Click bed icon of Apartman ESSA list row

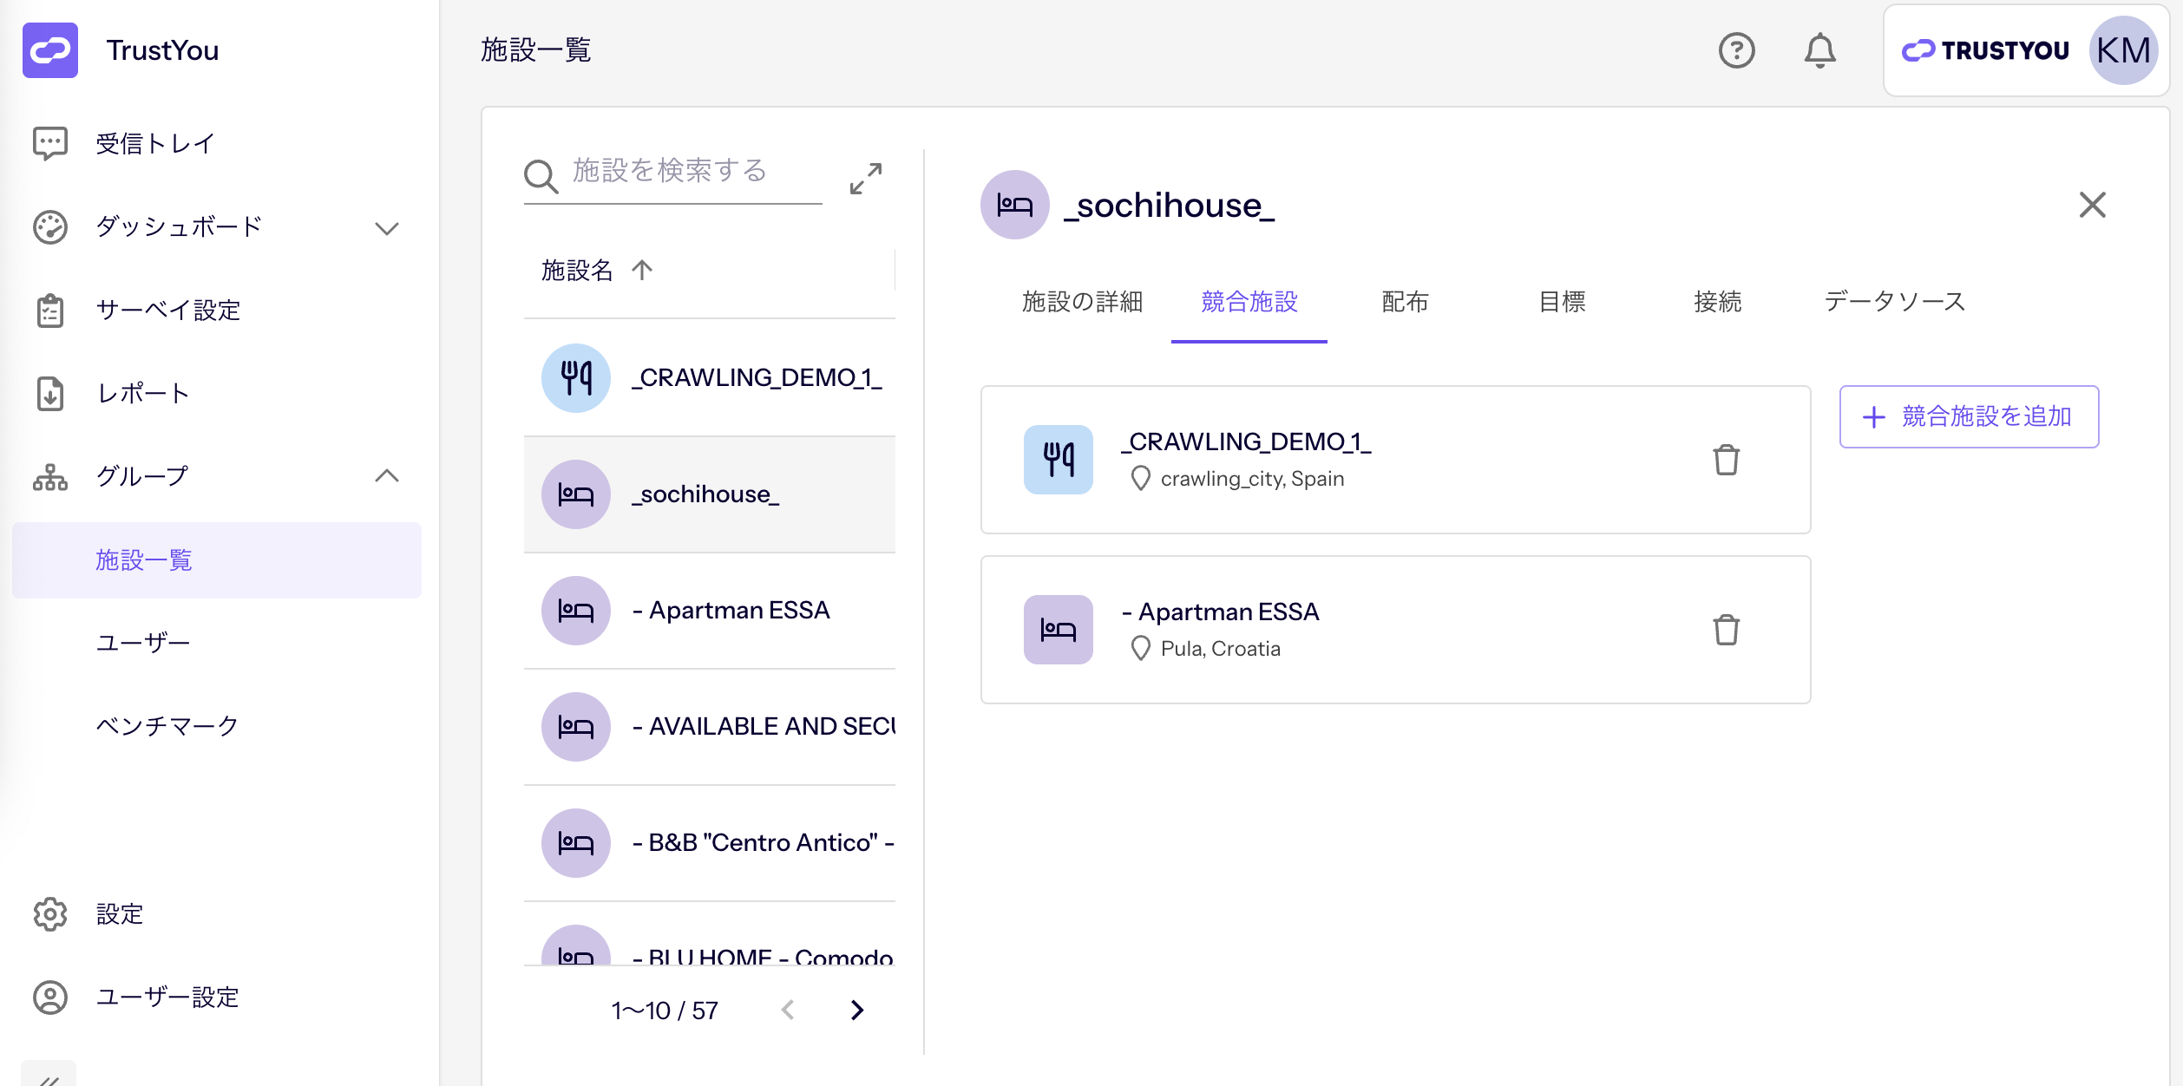tap(576, 611)
